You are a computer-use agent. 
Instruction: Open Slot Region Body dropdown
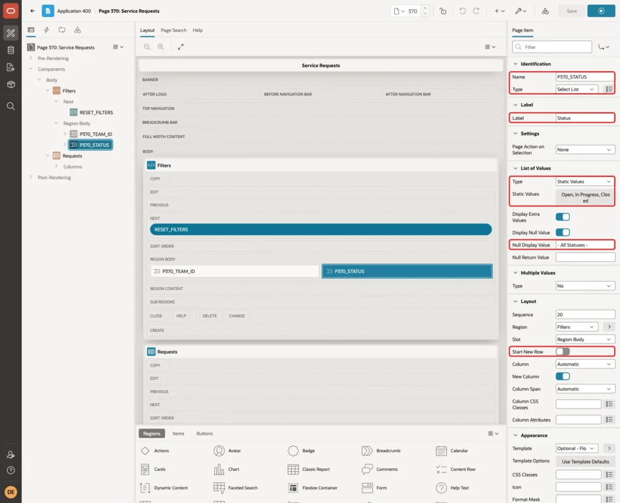[x=585, y=339]
